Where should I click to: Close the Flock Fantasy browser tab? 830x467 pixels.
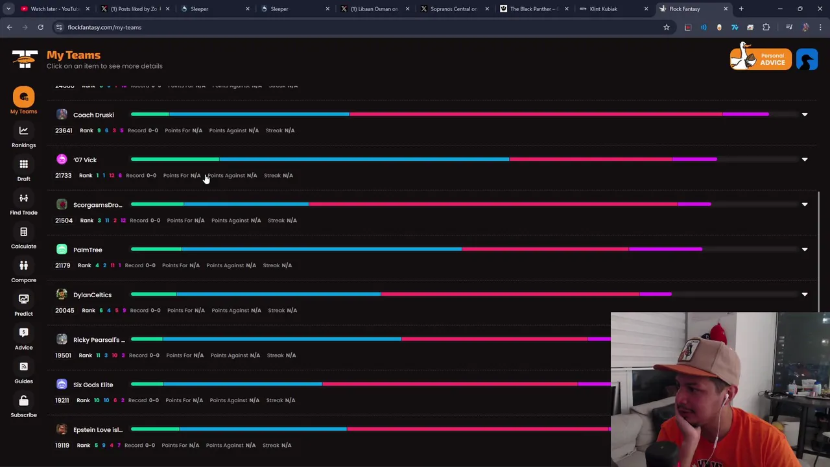point(726,9)
